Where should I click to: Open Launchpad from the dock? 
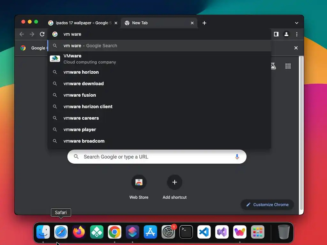[258, 232]
